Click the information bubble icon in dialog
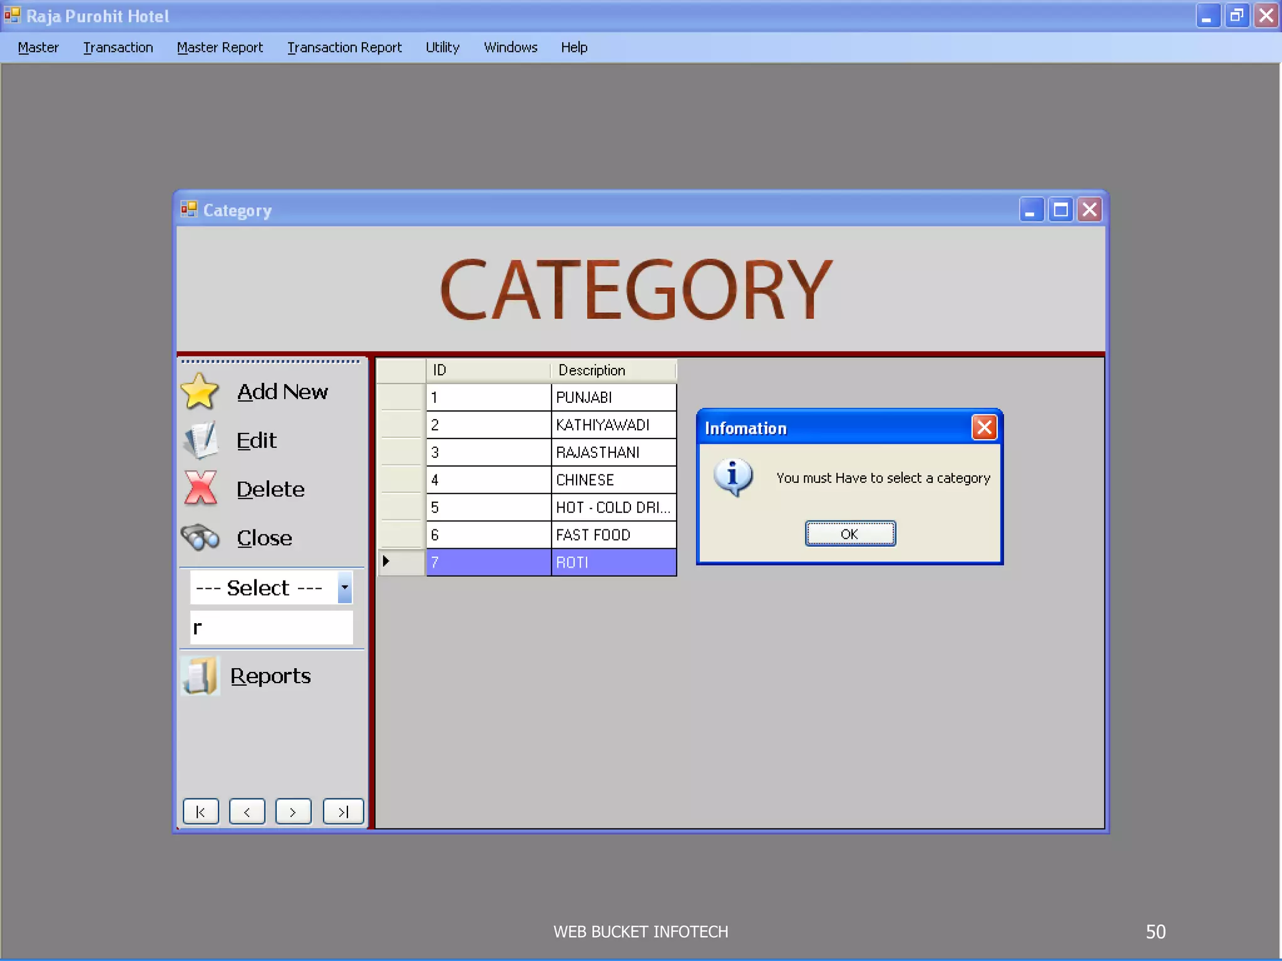This screenshot has height=961, width=1282. click(733, 477)
